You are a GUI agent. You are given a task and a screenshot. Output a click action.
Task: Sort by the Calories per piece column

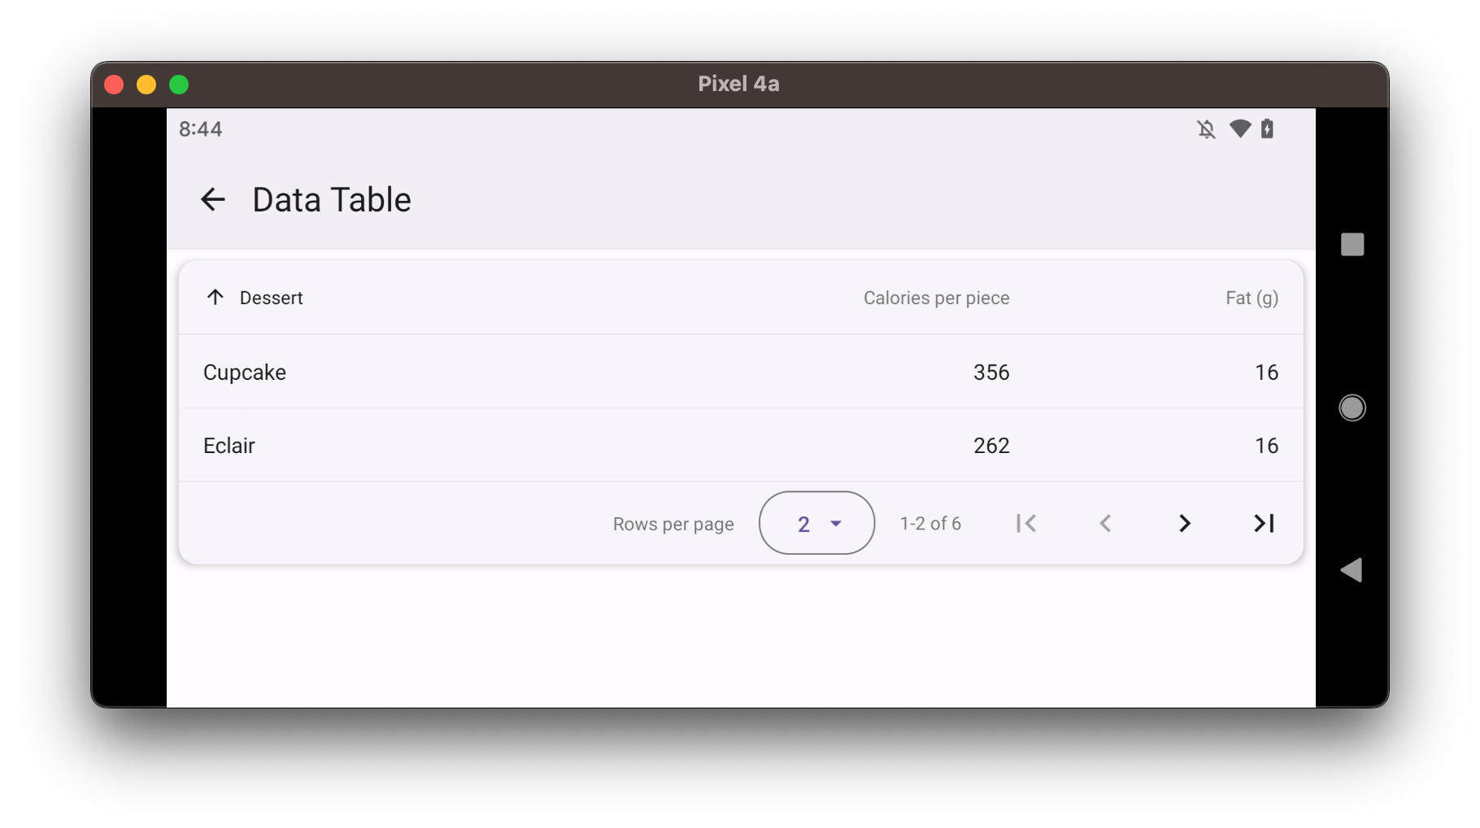(937, 298)
